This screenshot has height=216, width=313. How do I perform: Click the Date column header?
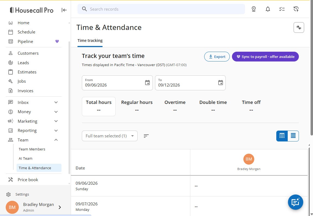[x=80, y=168]
